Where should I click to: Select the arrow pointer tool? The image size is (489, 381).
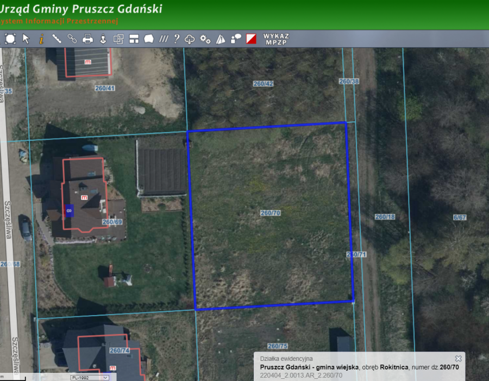tap(26, 39)
